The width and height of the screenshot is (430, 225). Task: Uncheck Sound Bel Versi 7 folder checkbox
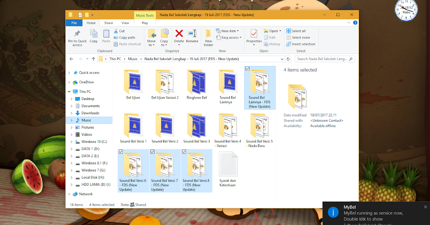coord(153,152)
